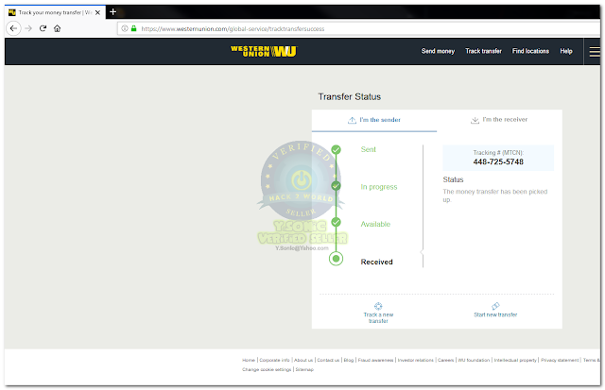Click the browser forward arrow
The image size is (605, 390).
point(28,28)
